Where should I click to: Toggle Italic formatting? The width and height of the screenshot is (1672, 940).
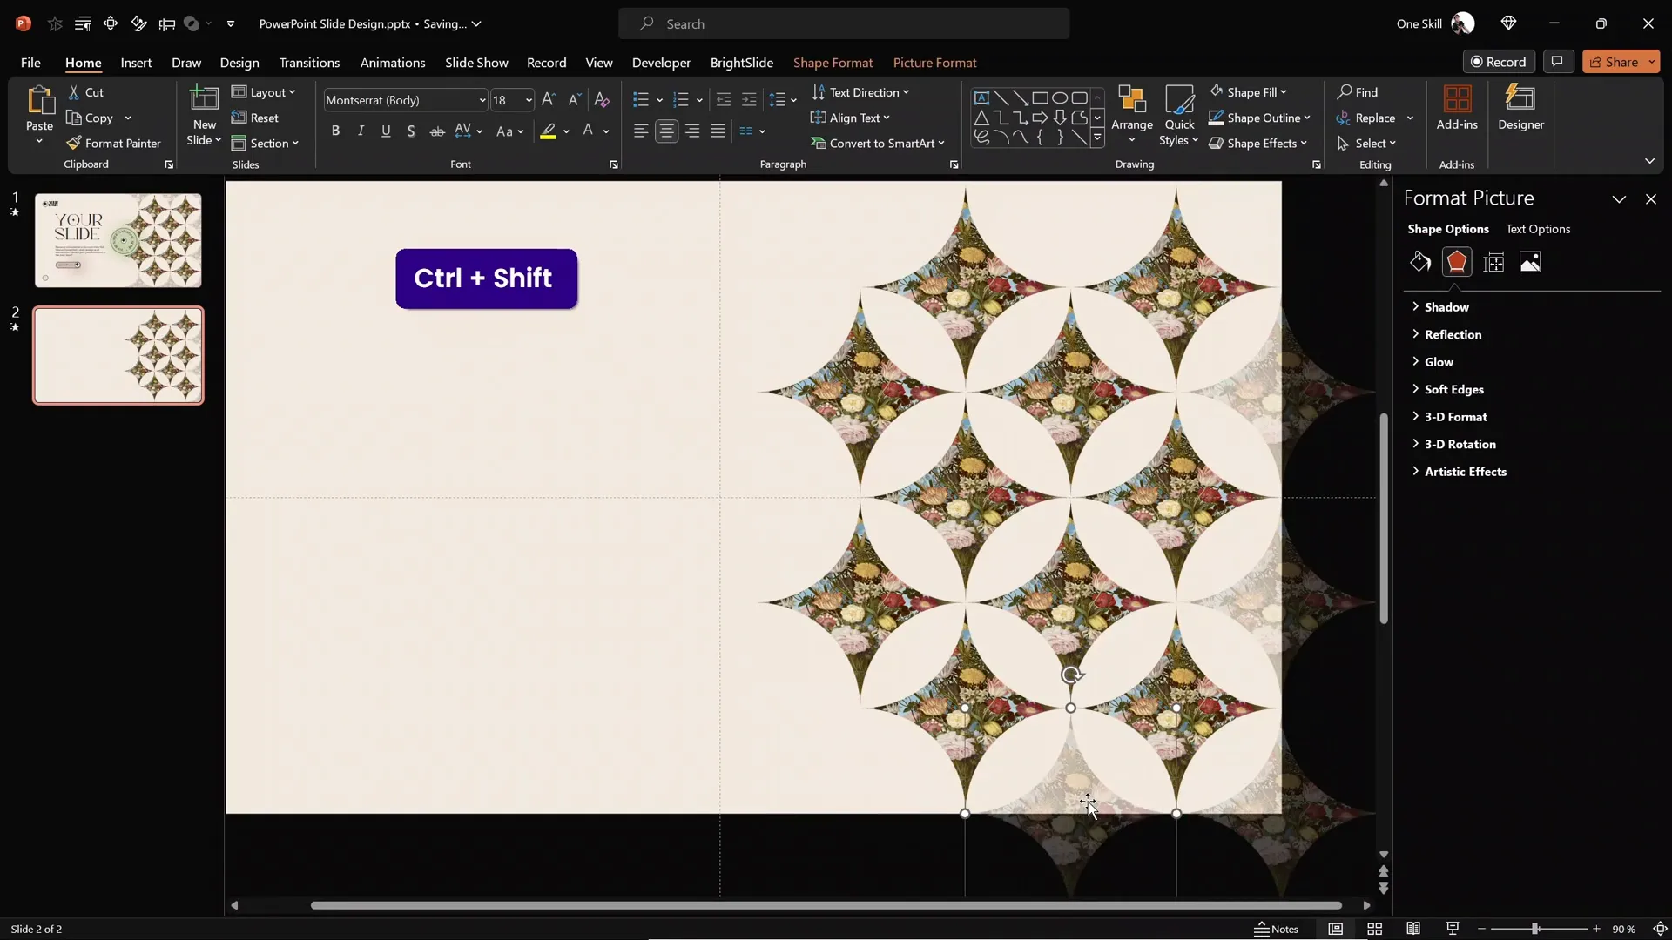[x=361, y=131]
